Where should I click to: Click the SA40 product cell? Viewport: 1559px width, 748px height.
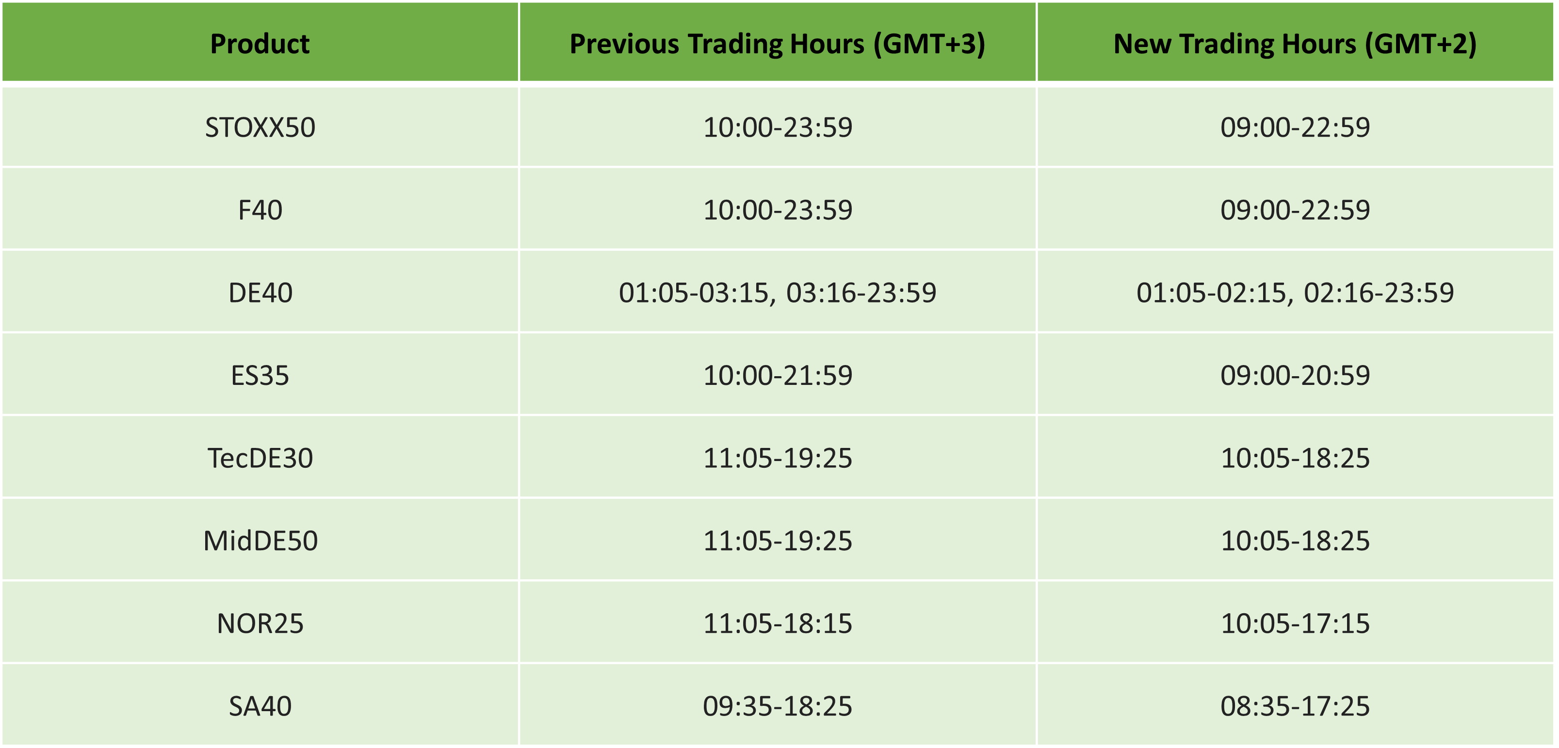(260, 706)
